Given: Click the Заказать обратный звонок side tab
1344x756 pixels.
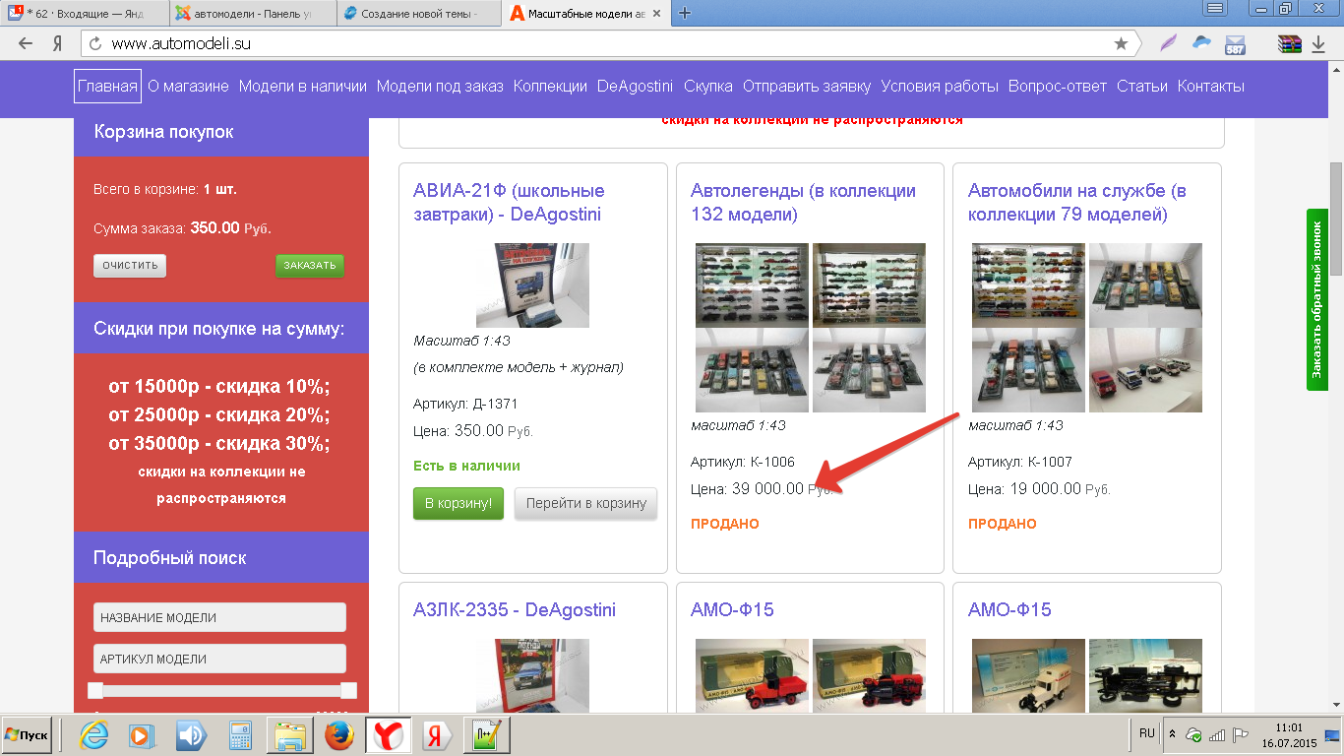Looking at the screenshot, I should (x=1317, y=299).
